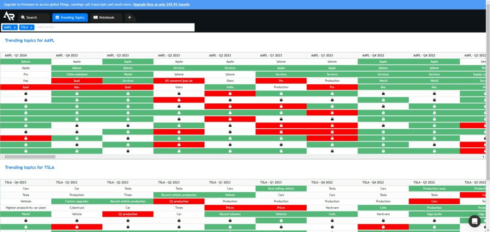The image size is (490, 232).
Task: Click the AR logo icon
Action: [x=9, y=16]
